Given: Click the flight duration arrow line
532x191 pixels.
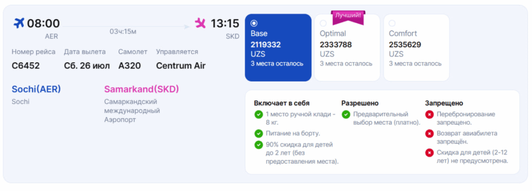Looking at the screenshot, I should pos(126,26).
